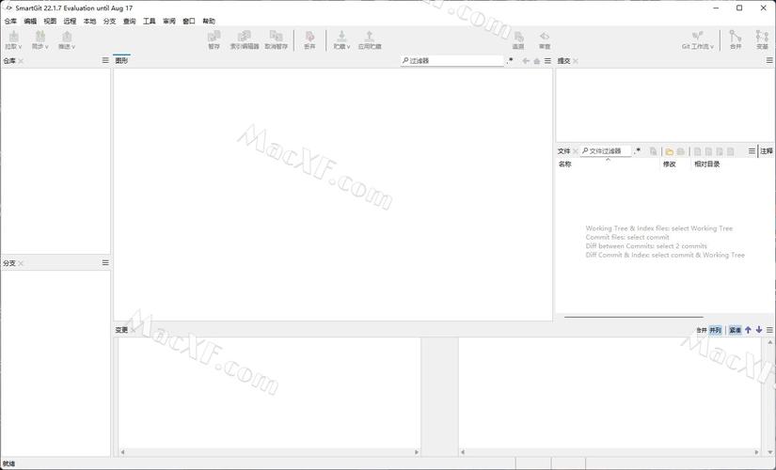Toggle 紧凑 compact diff mode

point(735,330)
